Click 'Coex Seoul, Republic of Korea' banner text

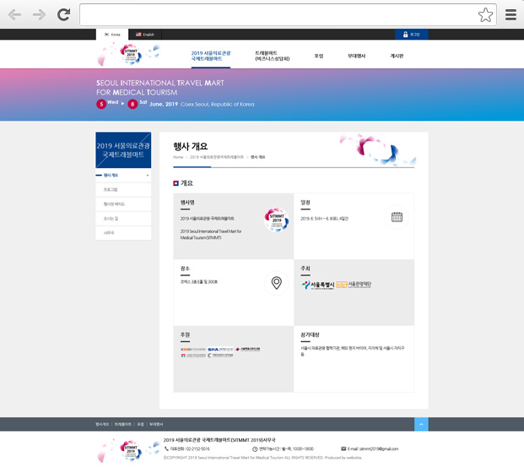point(218,105)
